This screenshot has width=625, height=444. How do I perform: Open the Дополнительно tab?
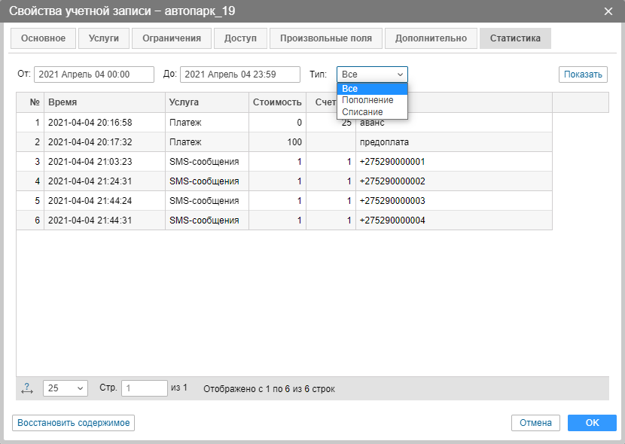click(x=431, y=38)
